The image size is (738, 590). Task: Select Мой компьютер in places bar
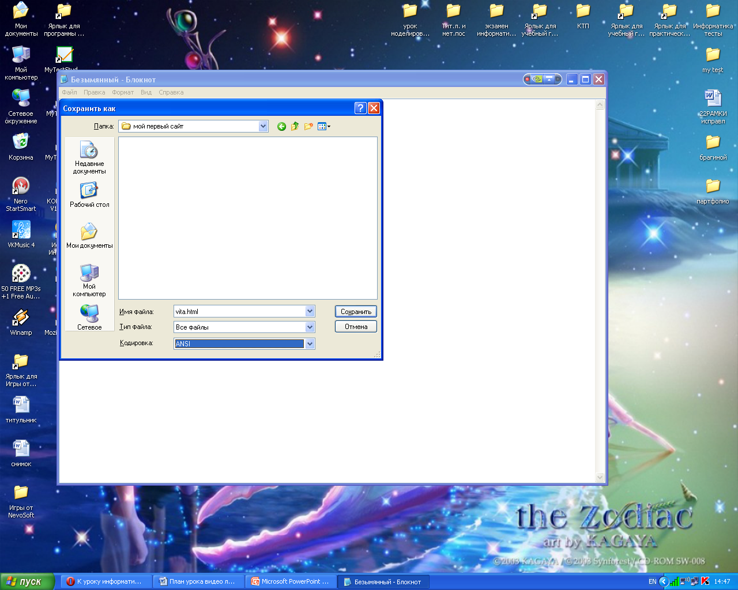pyautogui.click(x=89, y=280)
